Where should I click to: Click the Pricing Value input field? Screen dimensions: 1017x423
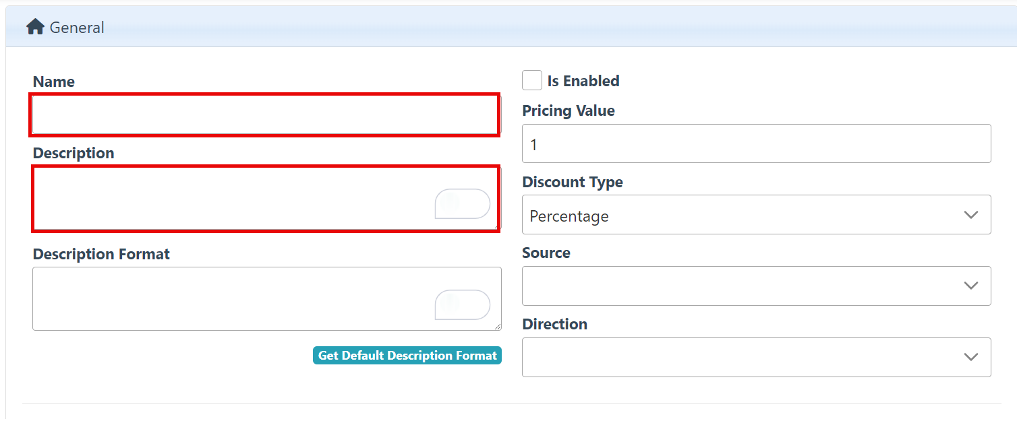(x=756, y=143)
